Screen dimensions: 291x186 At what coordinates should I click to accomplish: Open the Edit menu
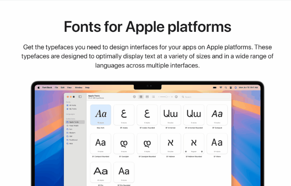tap(63, 88)
